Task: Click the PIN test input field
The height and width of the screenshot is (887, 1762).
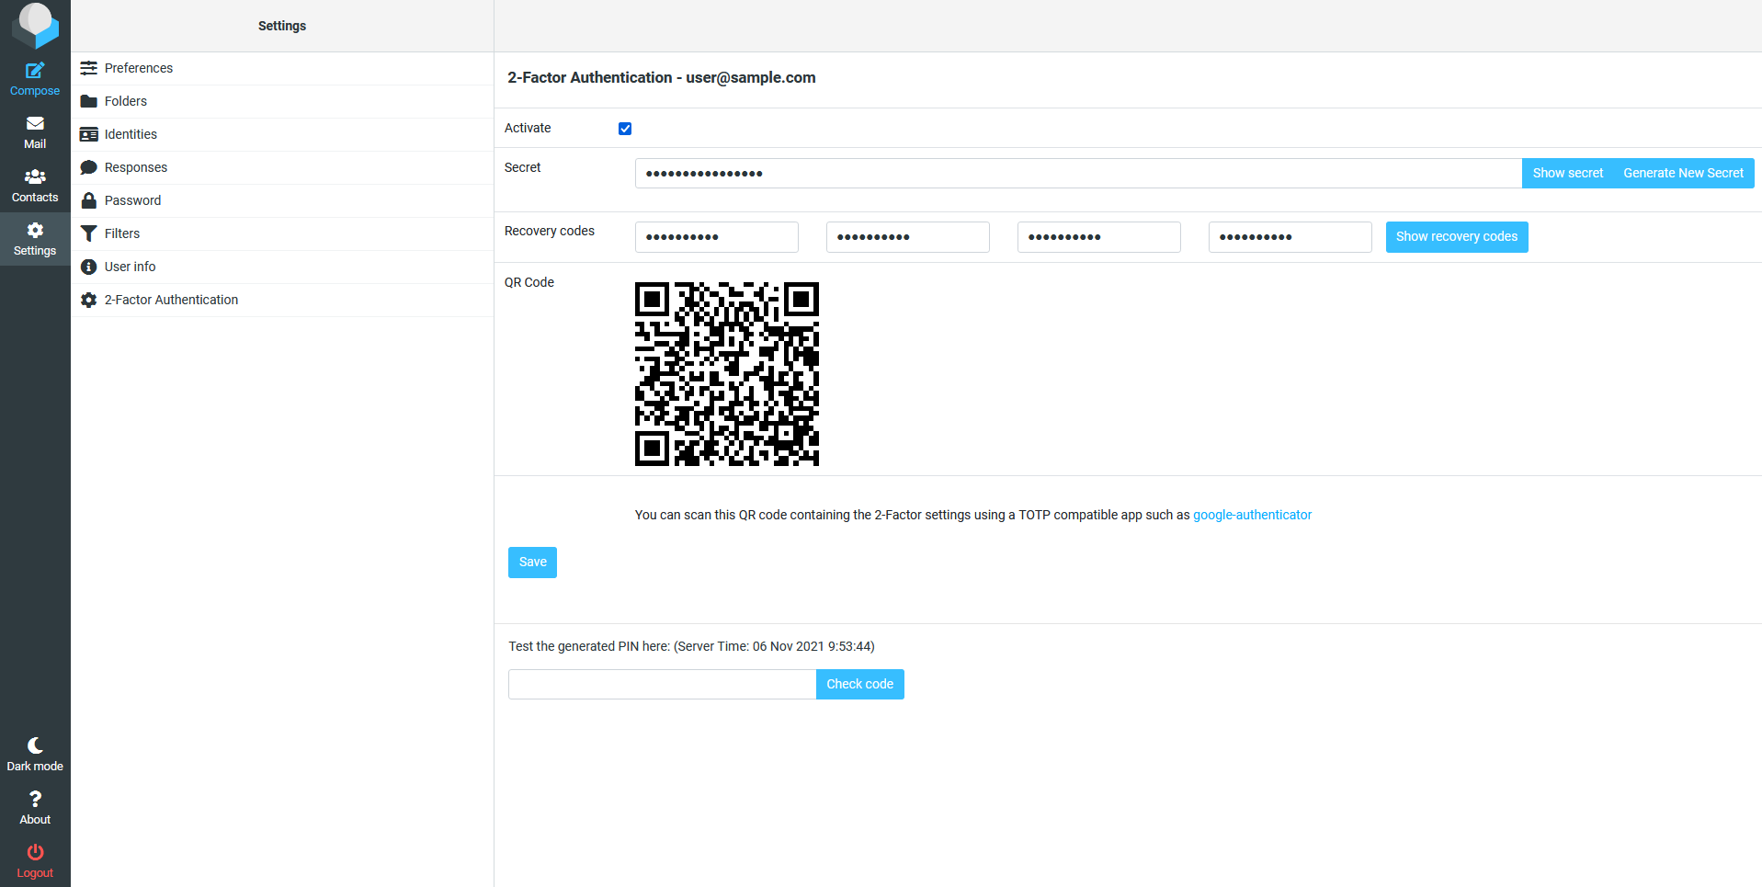Action: click(662, 684)
